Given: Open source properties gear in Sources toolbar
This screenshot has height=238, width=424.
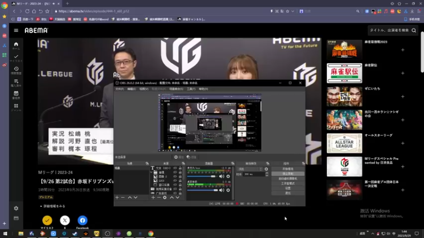Looking at the screenshot, I should click(x=165, y=197).
